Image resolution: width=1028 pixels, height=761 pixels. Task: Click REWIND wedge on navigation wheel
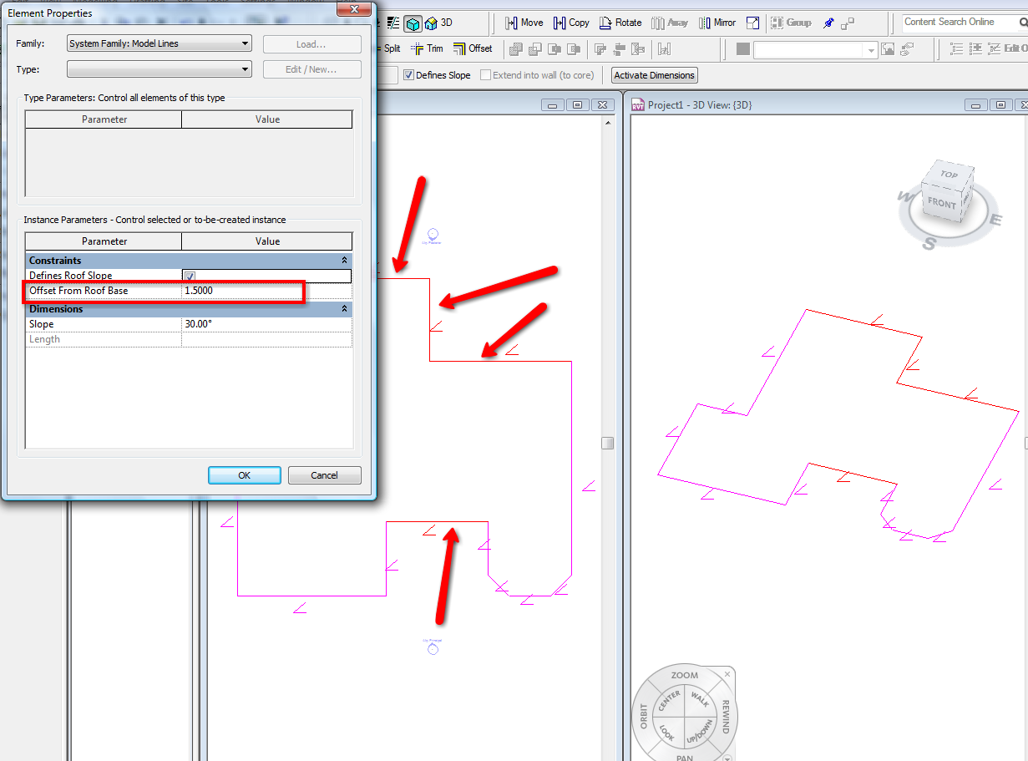[x=725, y=717]
